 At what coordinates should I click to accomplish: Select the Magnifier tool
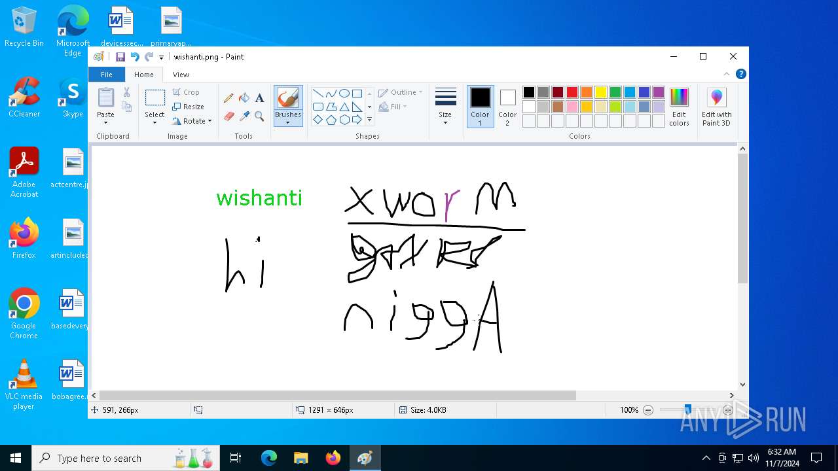pyautogui.click(x=260, y=116)
